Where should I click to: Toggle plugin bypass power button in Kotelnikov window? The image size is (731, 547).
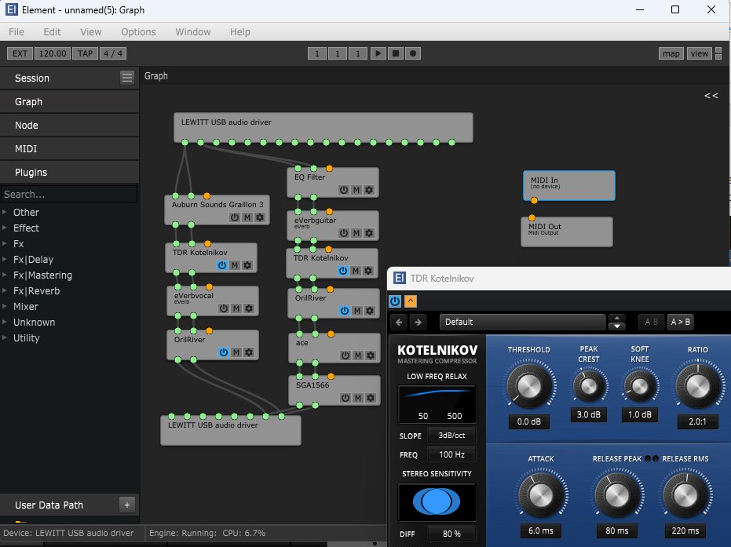tap(395, 301)
